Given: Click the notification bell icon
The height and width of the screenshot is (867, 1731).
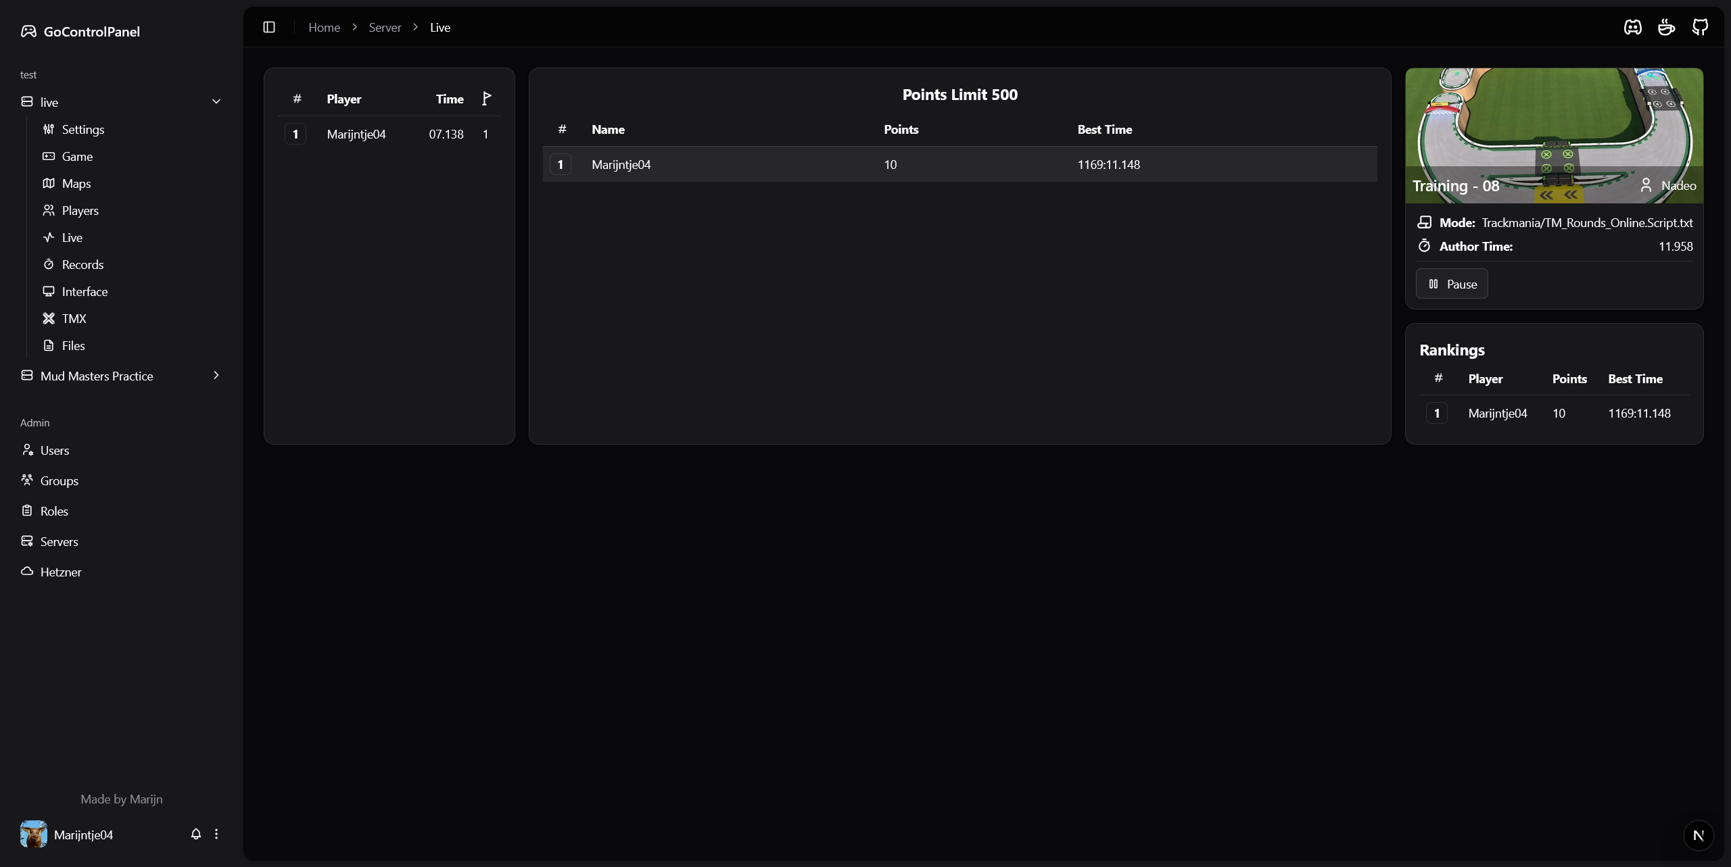Looking at the screenshot, I should coord(196,834).
